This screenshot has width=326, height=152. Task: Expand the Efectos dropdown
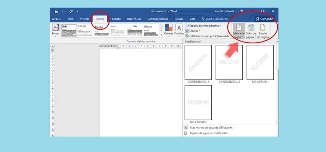(x=193, y=31)
